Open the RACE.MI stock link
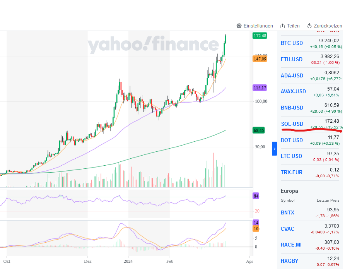This screenshot has width=345, height=269. tap(291, 245)
